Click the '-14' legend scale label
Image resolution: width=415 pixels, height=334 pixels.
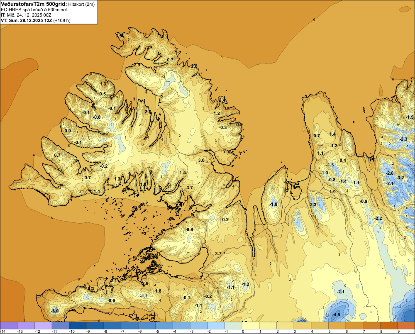point(3,332)
